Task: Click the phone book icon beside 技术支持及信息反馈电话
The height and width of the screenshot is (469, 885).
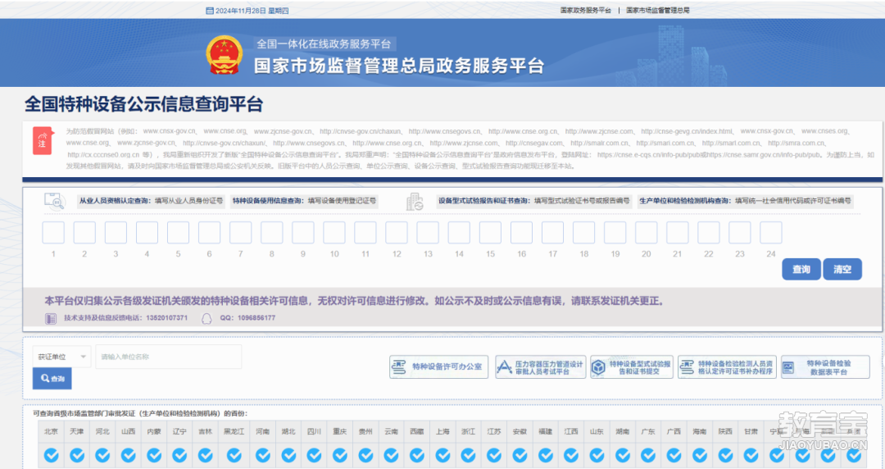Action: 51,319
